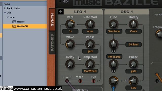Click the BazilleCM plugin icon in browser
The height and width of the screenshot is (91, 162).
(x=14, y=26)
